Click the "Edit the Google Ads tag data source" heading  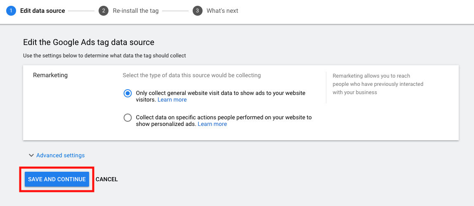coord(89,42)
